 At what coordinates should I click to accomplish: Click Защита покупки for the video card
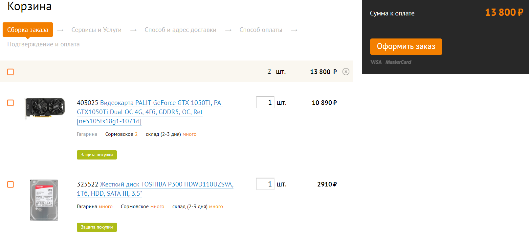[97, 155]
